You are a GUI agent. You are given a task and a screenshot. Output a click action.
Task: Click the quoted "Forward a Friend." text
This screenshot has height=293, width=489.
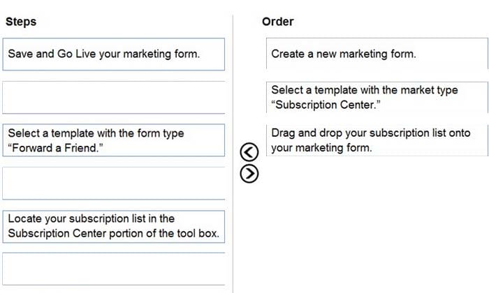point(55,148)
